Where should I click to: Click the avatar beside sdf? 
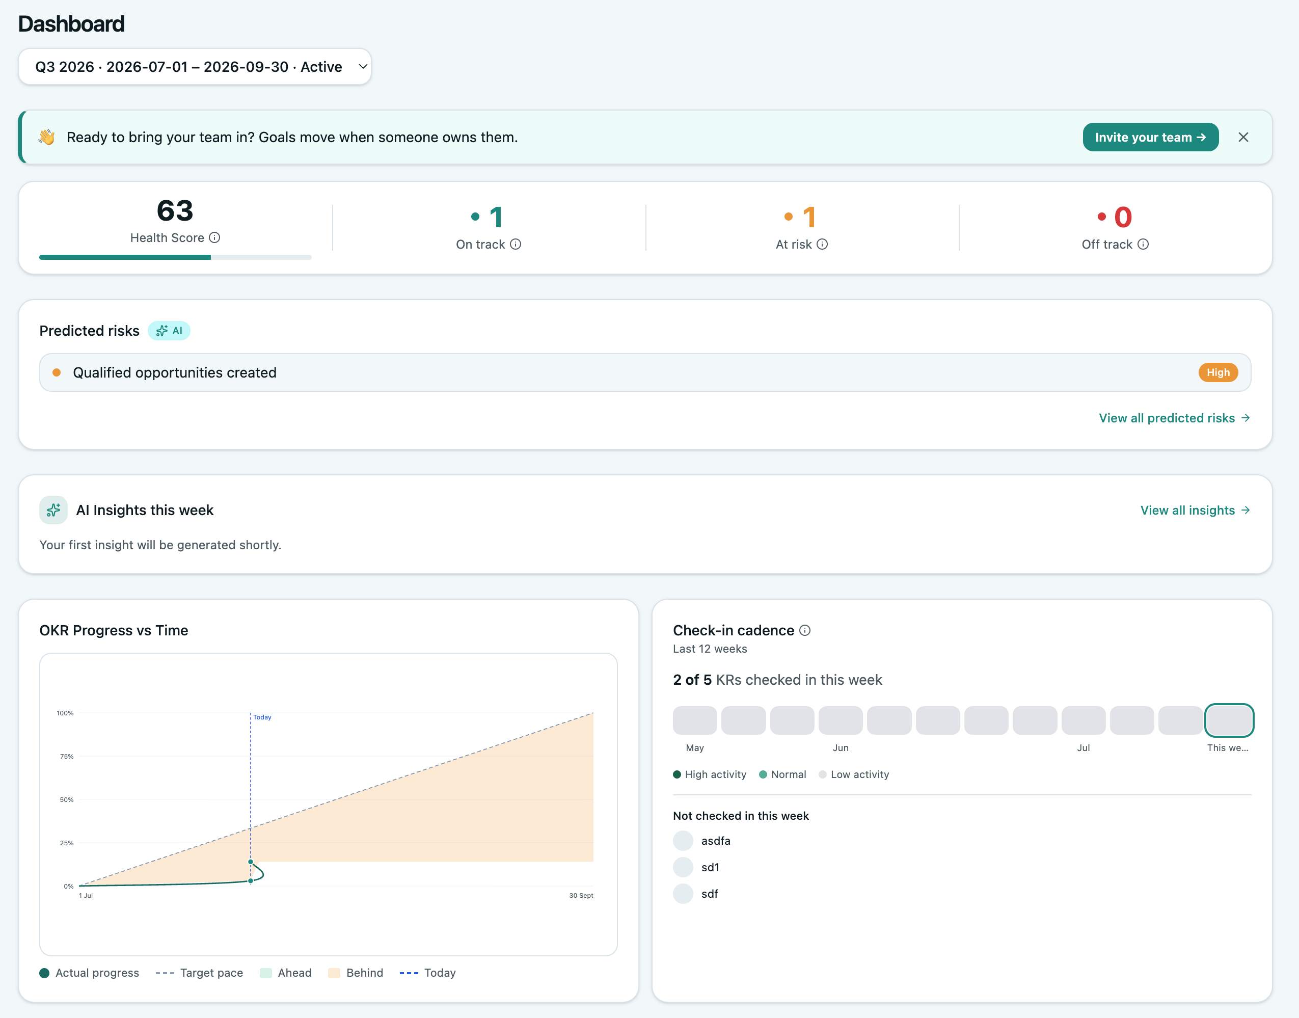tap(683, 894)
